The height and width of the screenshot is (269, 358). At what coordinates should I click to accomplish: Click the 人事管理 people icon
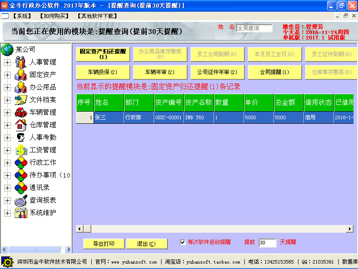tap(21, 62)
